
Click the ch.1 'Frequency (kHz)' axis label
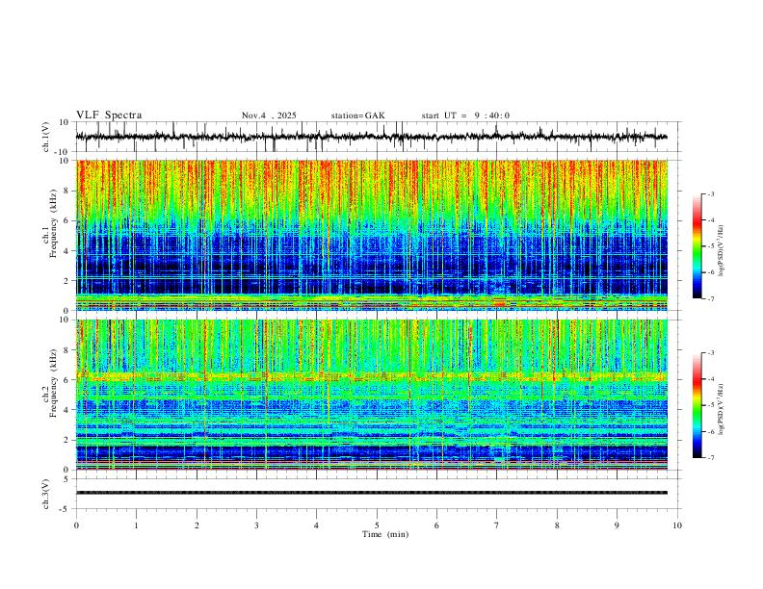point(53,224)
